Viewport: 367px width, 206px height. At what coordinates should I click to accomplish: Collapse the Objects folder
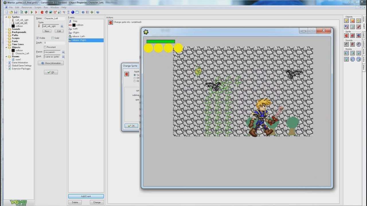(x=6, y=47)
